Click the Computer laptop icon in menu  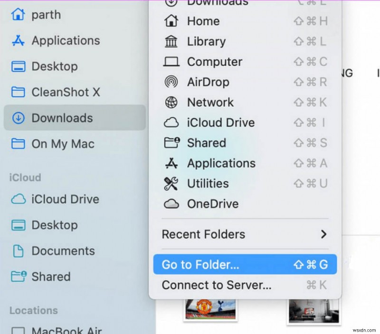click(171, 62)
